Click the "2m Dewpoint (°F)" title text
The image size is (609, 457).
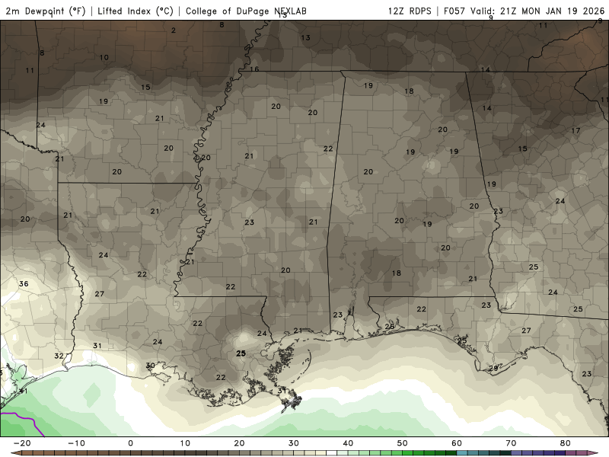tap(45, 11)
